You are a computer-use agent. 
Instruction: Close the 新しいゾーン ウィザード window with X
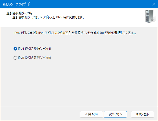point(154,4)
